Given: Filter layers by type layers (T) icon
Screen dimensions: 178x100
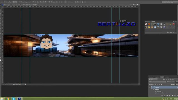Looking at the screenshot, I should pyautogui.click(x=169, y=79).
